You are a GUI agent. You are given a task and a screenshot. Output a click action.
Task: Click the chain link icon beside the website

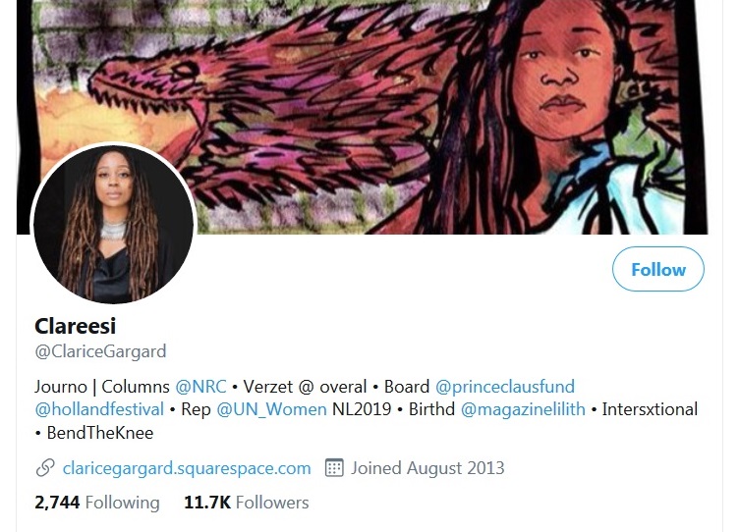pos(45,468)
